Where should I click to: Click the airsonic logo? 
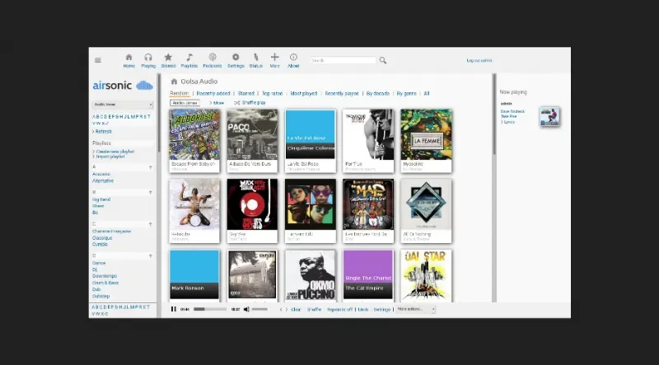click(123, 86)
